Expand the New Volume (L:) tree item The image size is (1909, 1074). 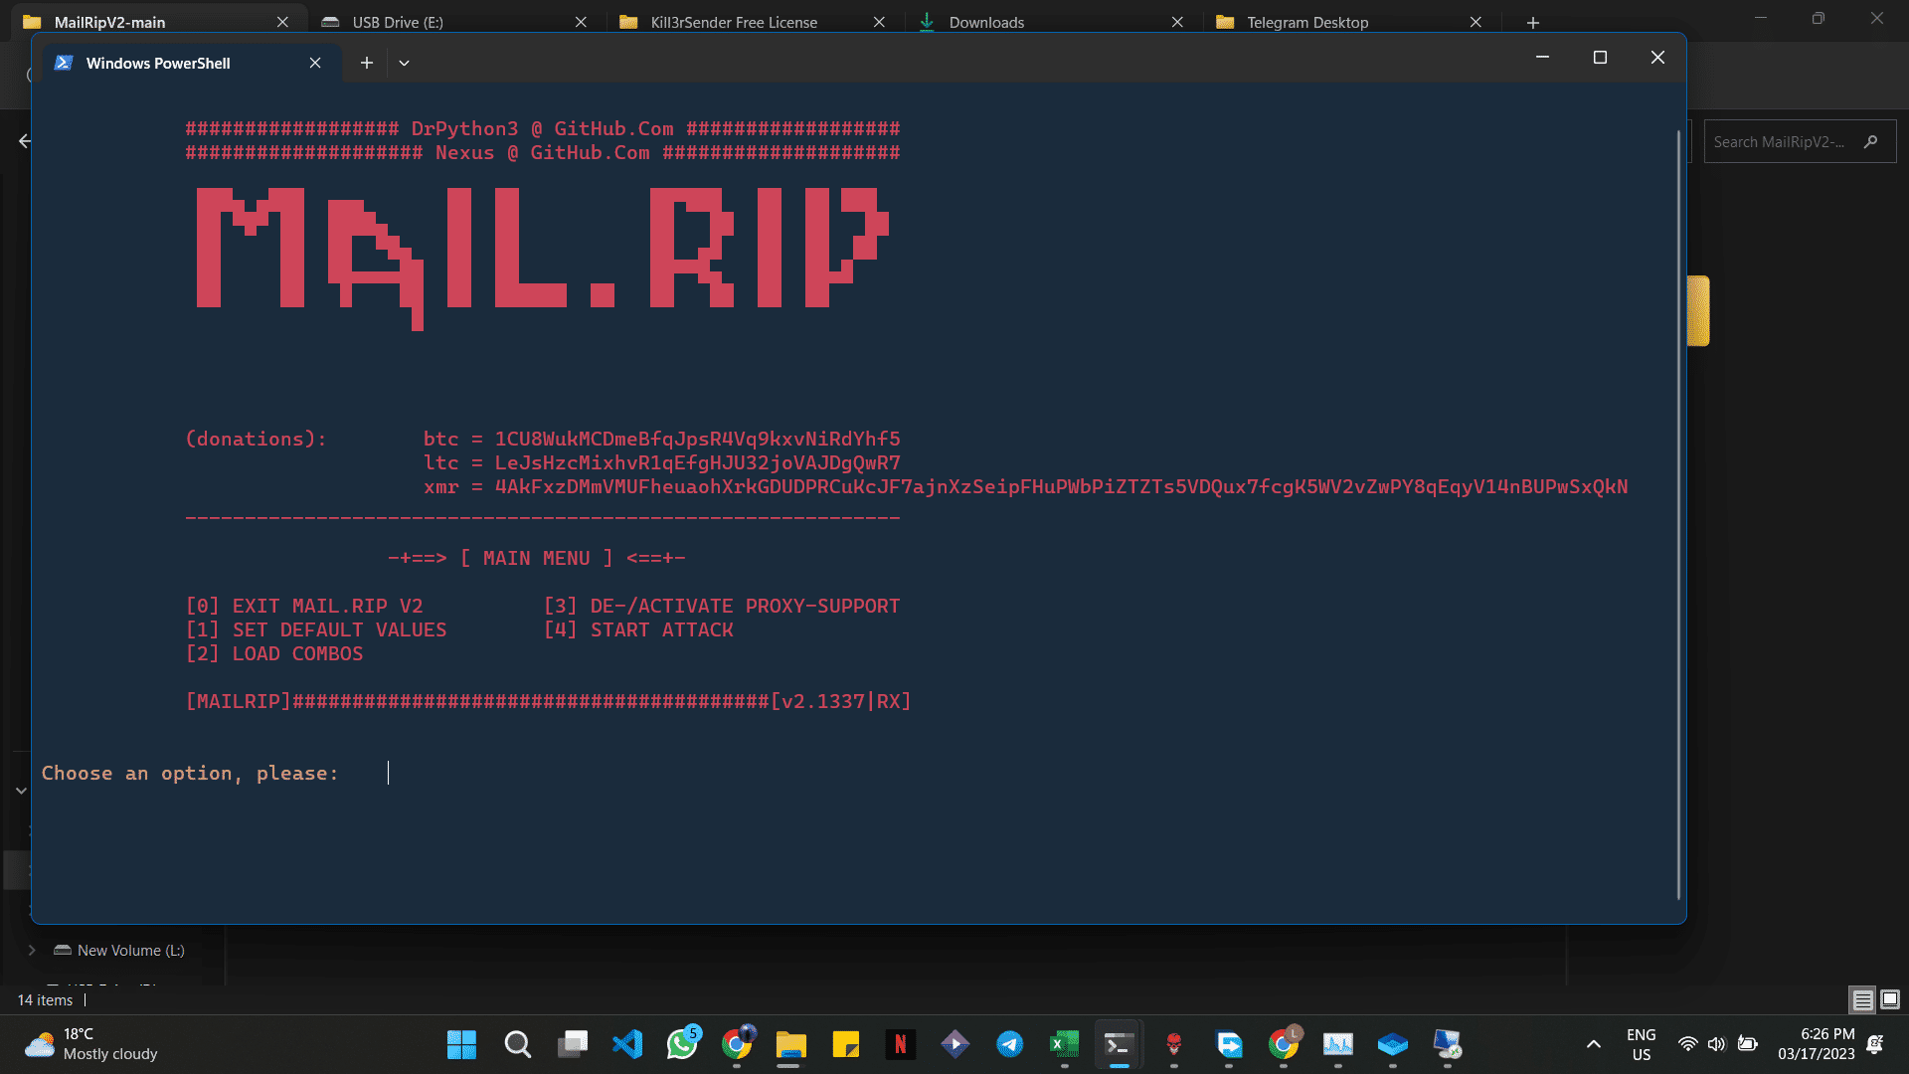tap(32, 950)
